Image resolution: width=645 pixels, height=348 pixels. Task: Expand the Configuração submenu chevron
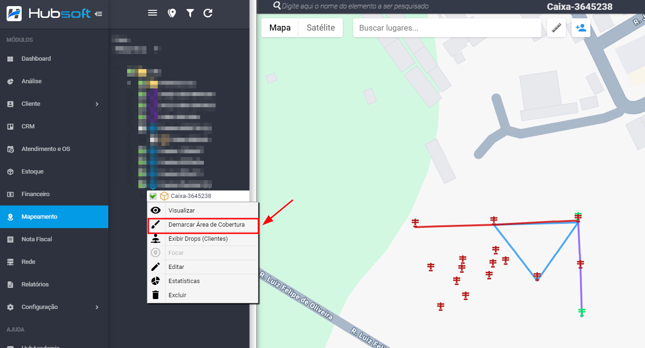coord(97,307)
